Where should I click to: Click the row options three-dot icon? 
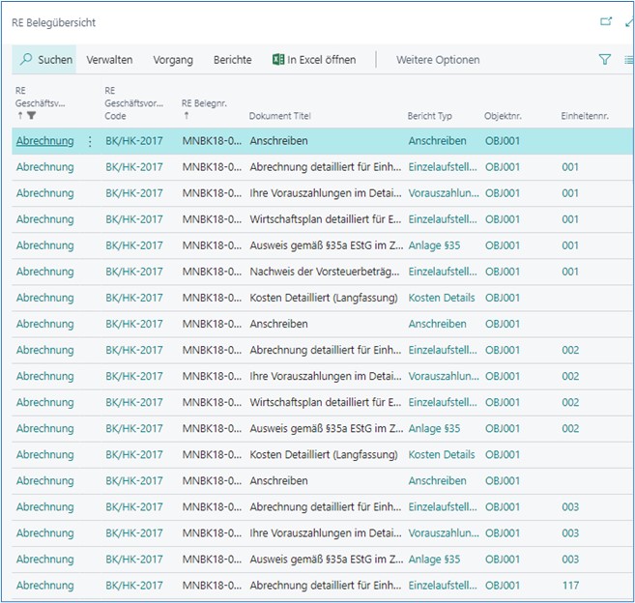[90, 141]
